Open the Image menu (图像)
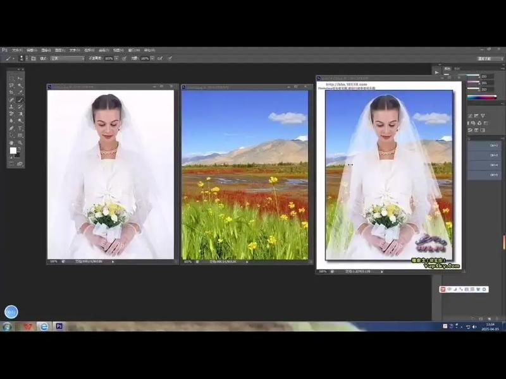The image size is (506, 379). click(46, 51)
